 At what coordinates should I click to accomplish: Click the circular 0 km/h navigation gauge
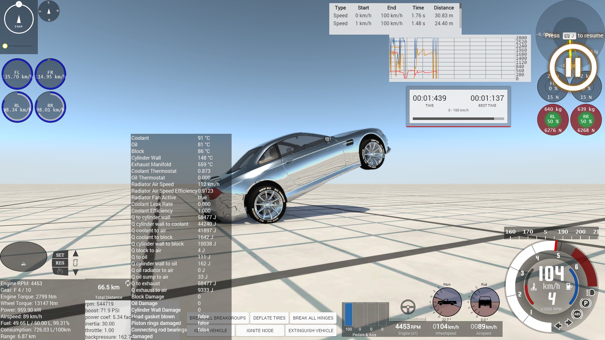click(x=19, y=18)
